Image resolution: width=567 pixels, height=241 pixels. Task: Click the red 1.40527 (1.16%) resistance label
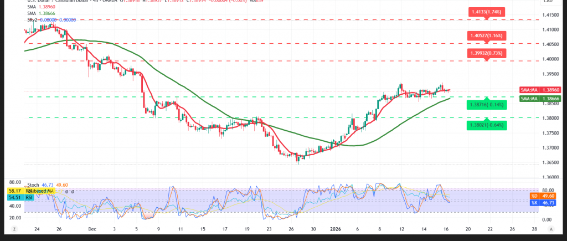tap(487, 34)
